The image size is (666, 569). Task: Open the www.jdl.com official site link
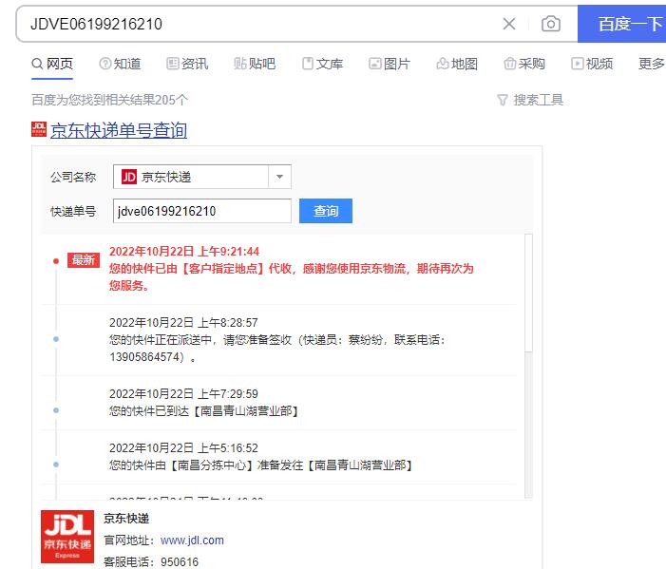(x=192, y=541)
